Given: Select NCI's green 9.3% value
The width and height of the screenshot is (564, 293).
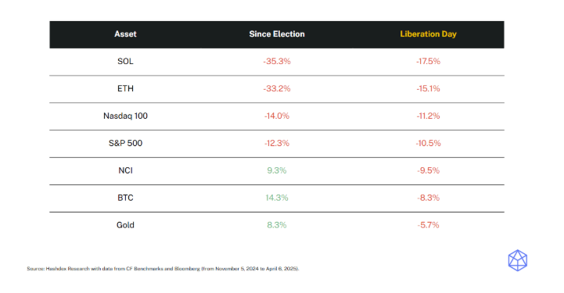Looking at the screenshot, I should [x=277, y=170].
